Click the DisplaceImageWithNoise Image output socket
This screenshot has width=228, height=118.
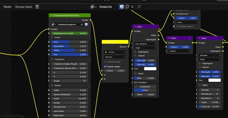click(x=90, y=20)
